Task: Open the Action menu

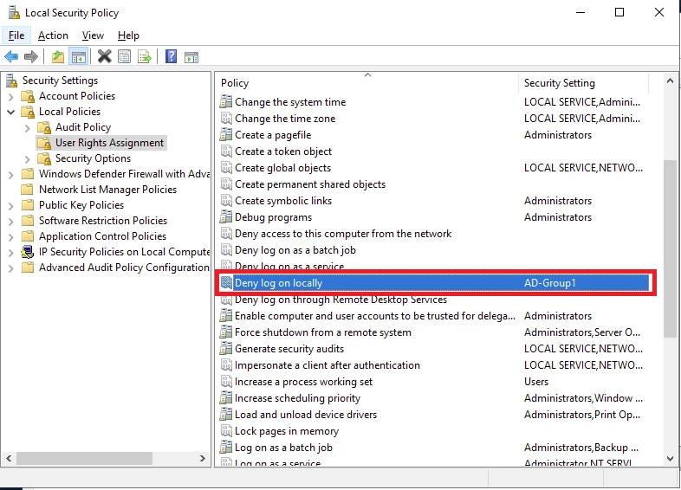Action: [53, 35]
